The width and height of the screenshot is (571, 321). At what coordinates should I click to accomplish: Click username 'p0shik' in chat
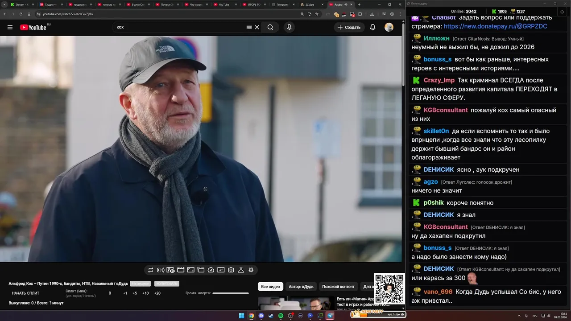(x=434, y=203)
